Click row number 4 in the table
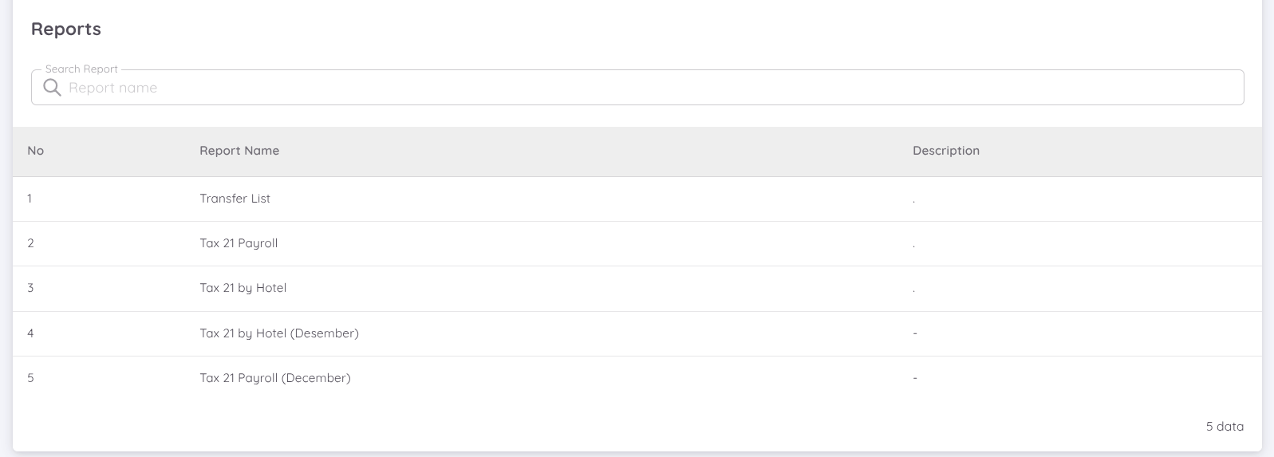 (x=30, y=333)
